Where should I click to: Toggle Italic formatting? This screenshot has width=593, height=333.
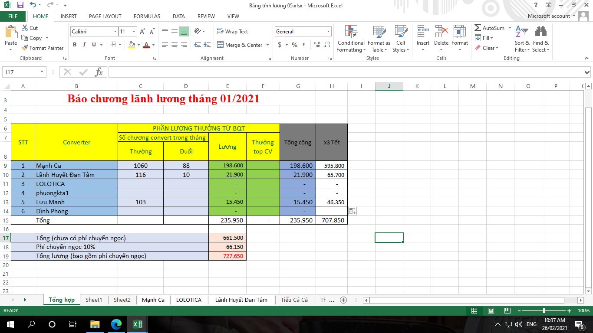(84, 45)
